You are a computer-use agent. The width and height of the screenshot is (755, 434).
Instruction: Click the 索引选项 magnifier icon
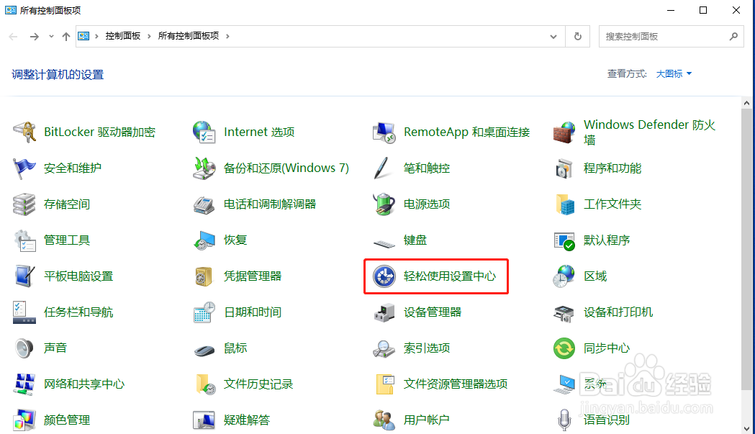coord(384,348)
